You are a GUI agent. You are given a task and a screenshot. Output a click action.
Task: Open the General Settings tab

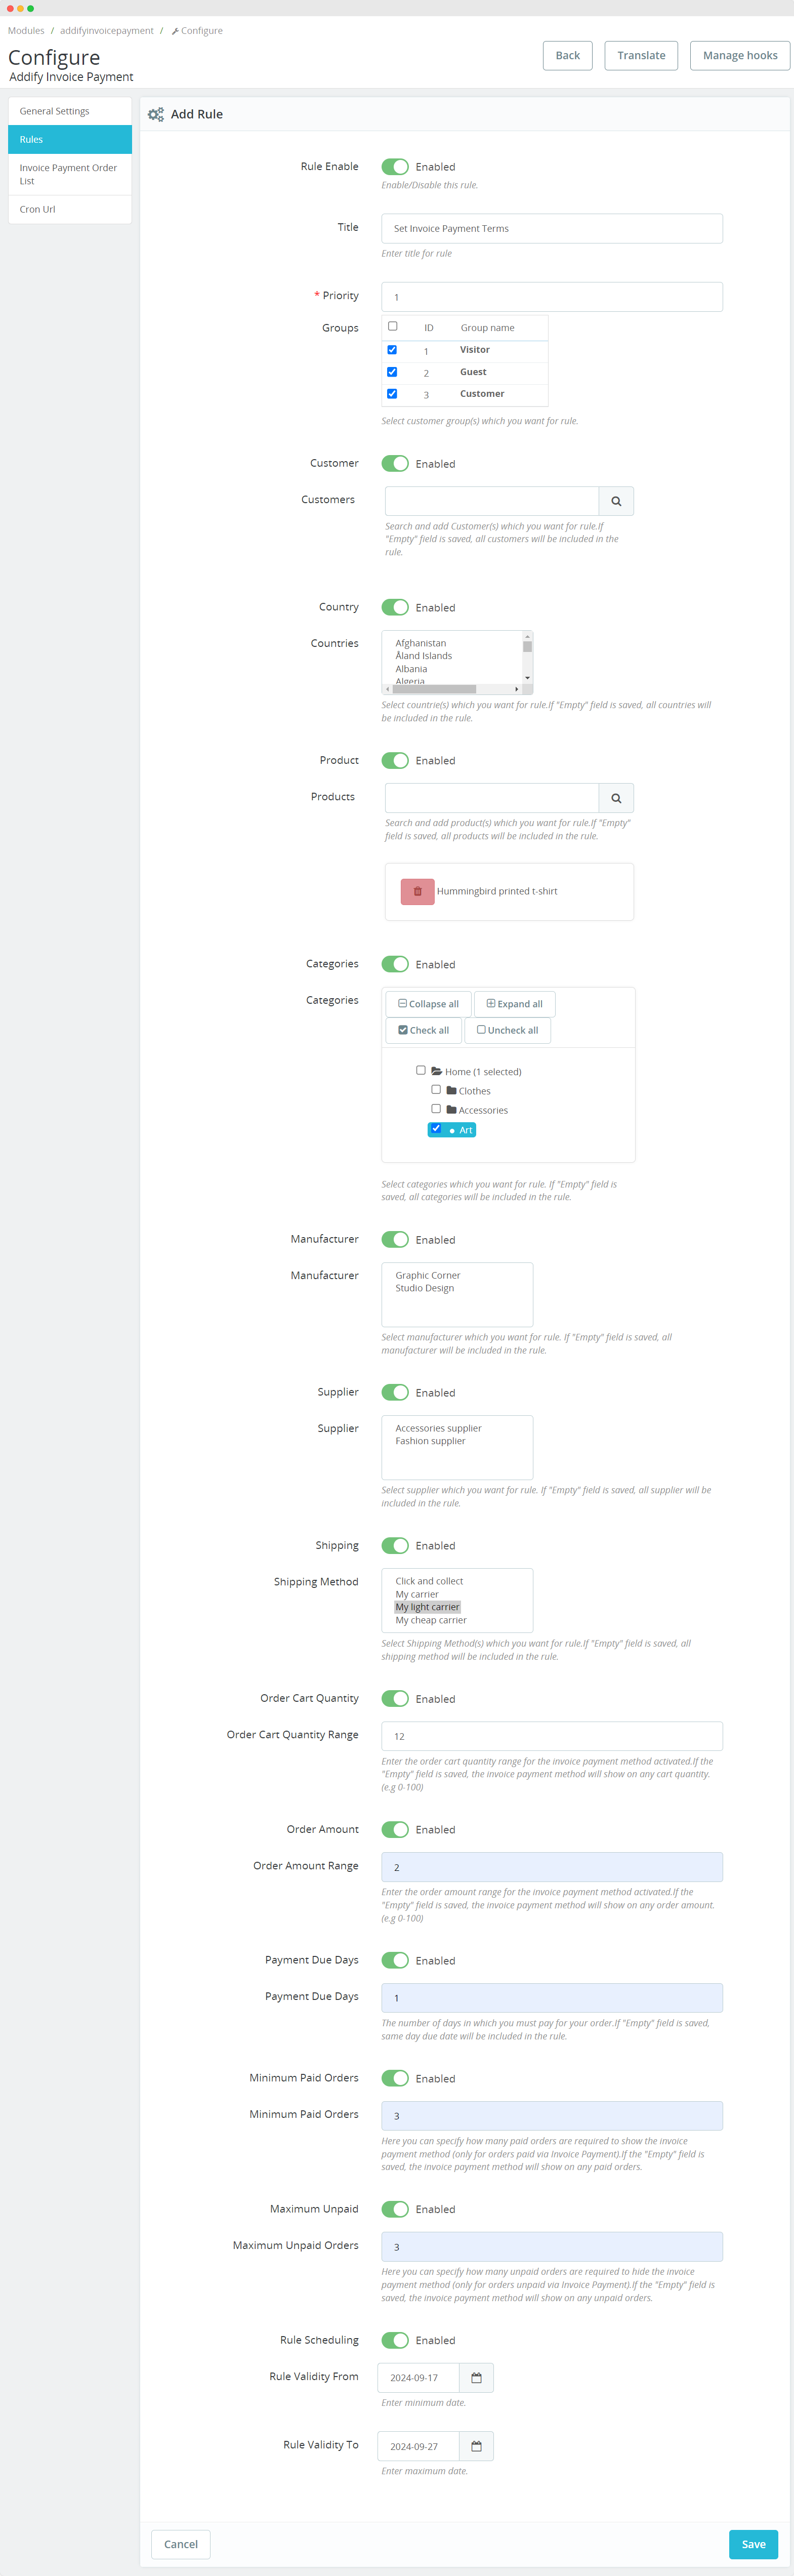pyautogui.click(x=70, y=111)
